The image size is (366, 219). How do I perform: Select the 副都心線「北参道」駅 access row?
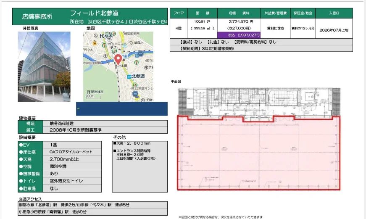[x=93, y=205]
